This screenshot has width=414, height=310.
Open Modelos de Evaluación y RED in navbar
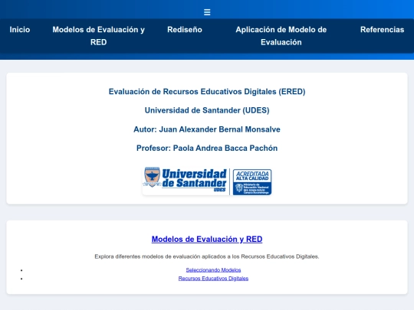pos(98,36)
